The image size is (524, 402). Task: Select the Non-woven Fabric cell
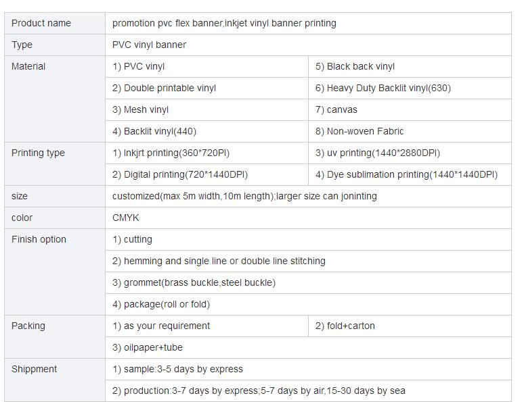point(410,132)
